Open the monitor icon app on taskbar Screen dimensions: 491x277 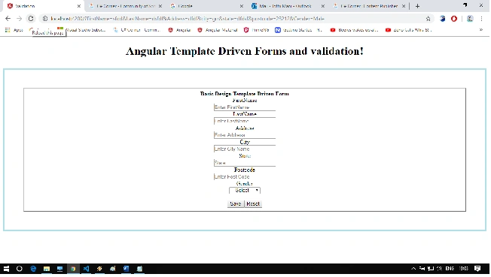pyautogui.click(x=59, y=269)
